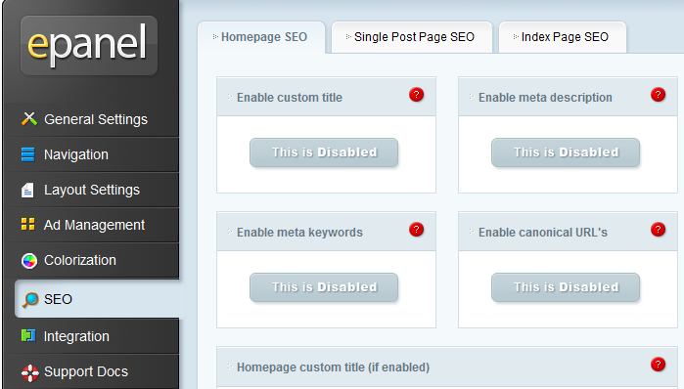Click the Integration green icon
Viewport: 684px width, 389px height.
(x=28, y=335)
